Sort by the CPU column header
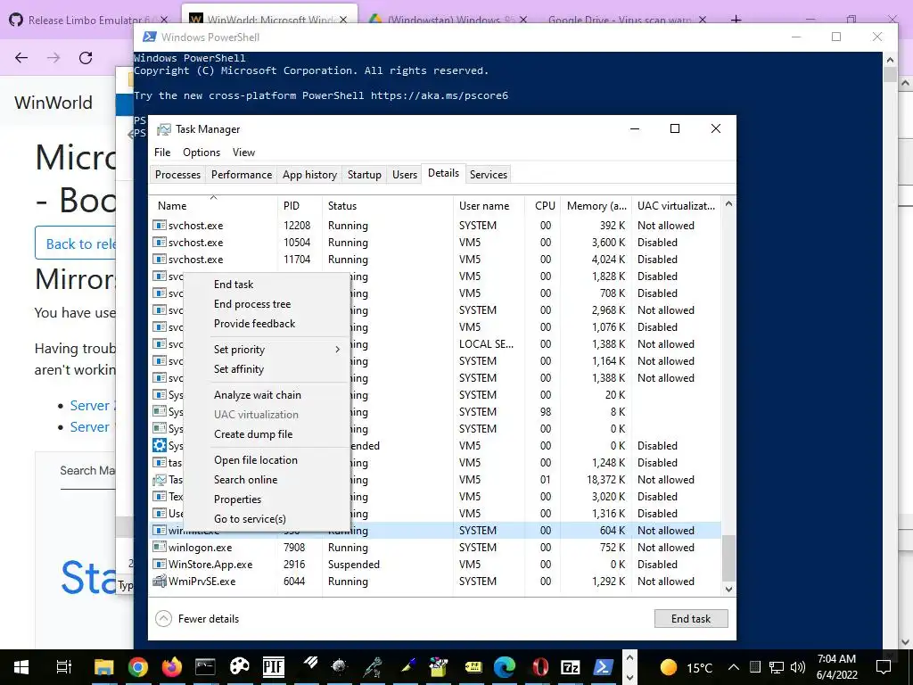 [543, 206]
